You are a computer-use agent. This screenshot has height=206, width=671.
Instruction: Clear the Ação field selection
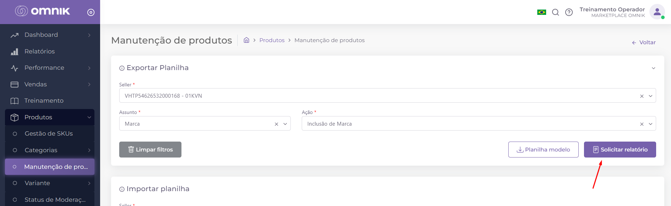pos(642,124)
